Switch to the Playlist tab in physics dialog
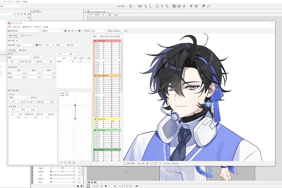The width and height of the screenshot is (282, 188). (x=27, y=36)
